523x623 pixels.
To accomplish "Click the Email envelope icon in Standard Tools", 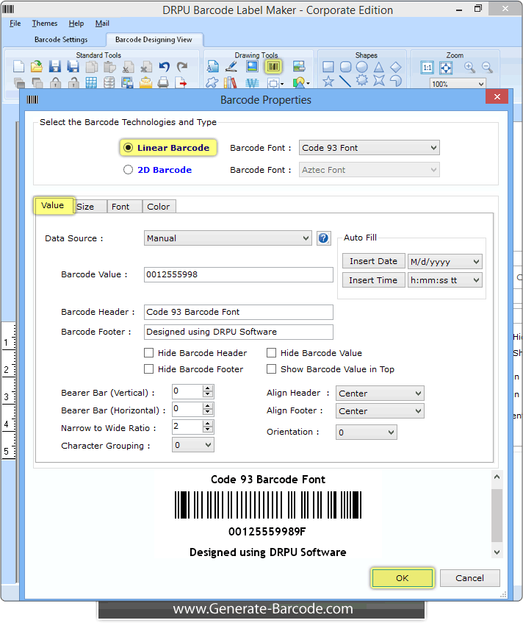I will coord(145,82).
